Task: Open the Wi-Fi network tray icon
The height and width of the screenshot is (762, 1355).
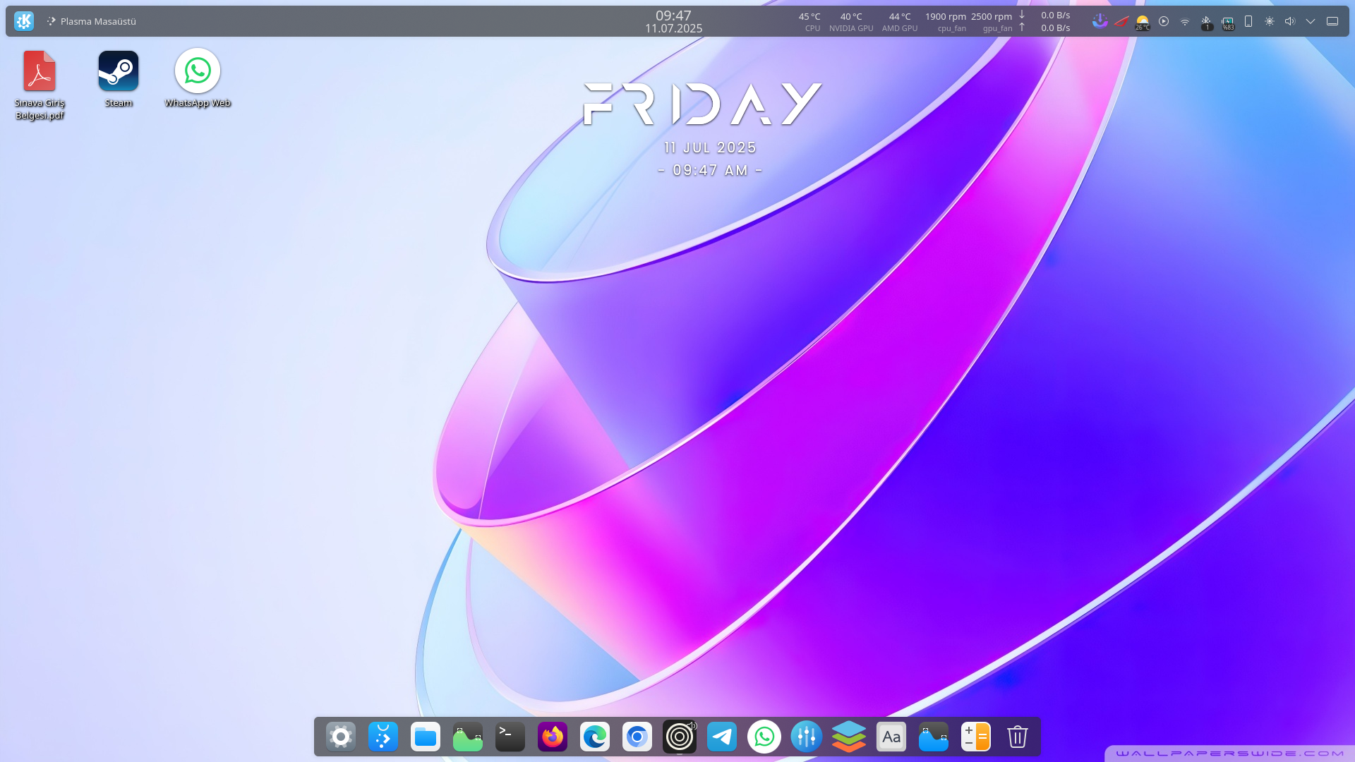Action: coord(1185,22)
